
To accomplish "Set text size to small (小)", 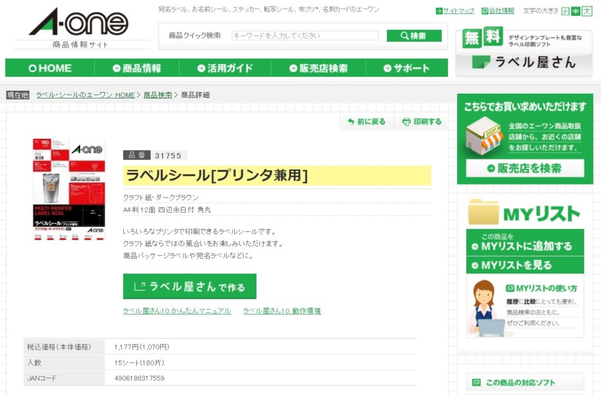I will 565,11.
